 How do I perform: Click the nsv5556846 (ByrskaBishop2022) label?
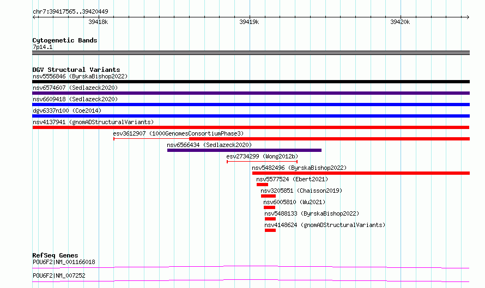tap(80, 76)
